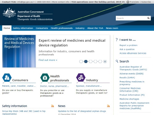Viewport: 154px width, 115px height.
Task: Open the Review of Medicines banner image
Action: pos(19,51)
